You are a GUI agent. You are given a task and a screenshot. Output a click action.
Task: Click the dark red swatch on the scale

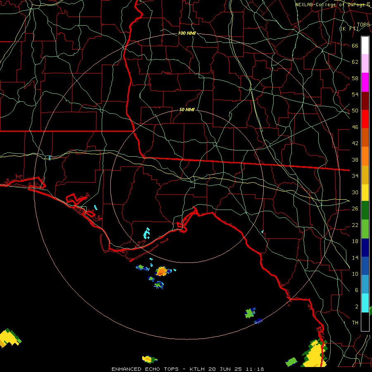365,100
